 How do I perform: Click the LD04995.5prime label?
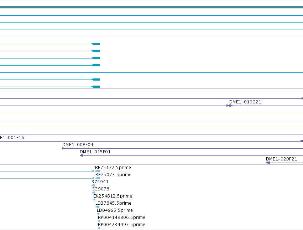click(x=115, y=210)
